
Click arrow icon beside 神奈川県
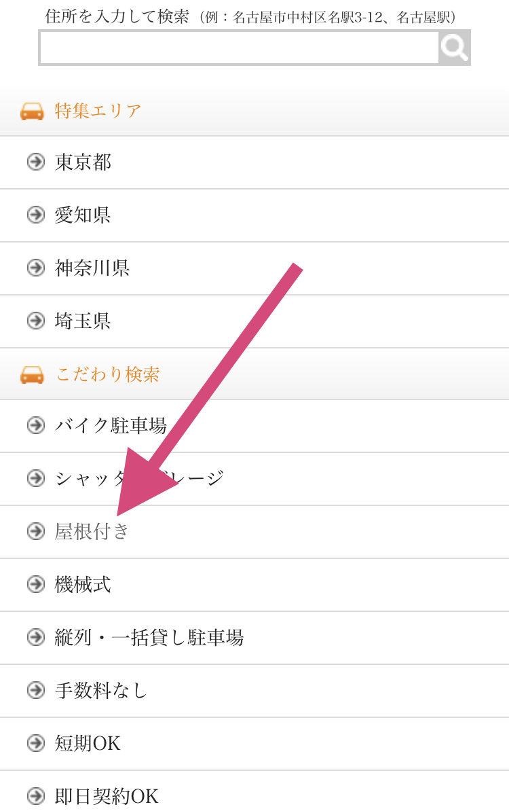tap(36, 268)
